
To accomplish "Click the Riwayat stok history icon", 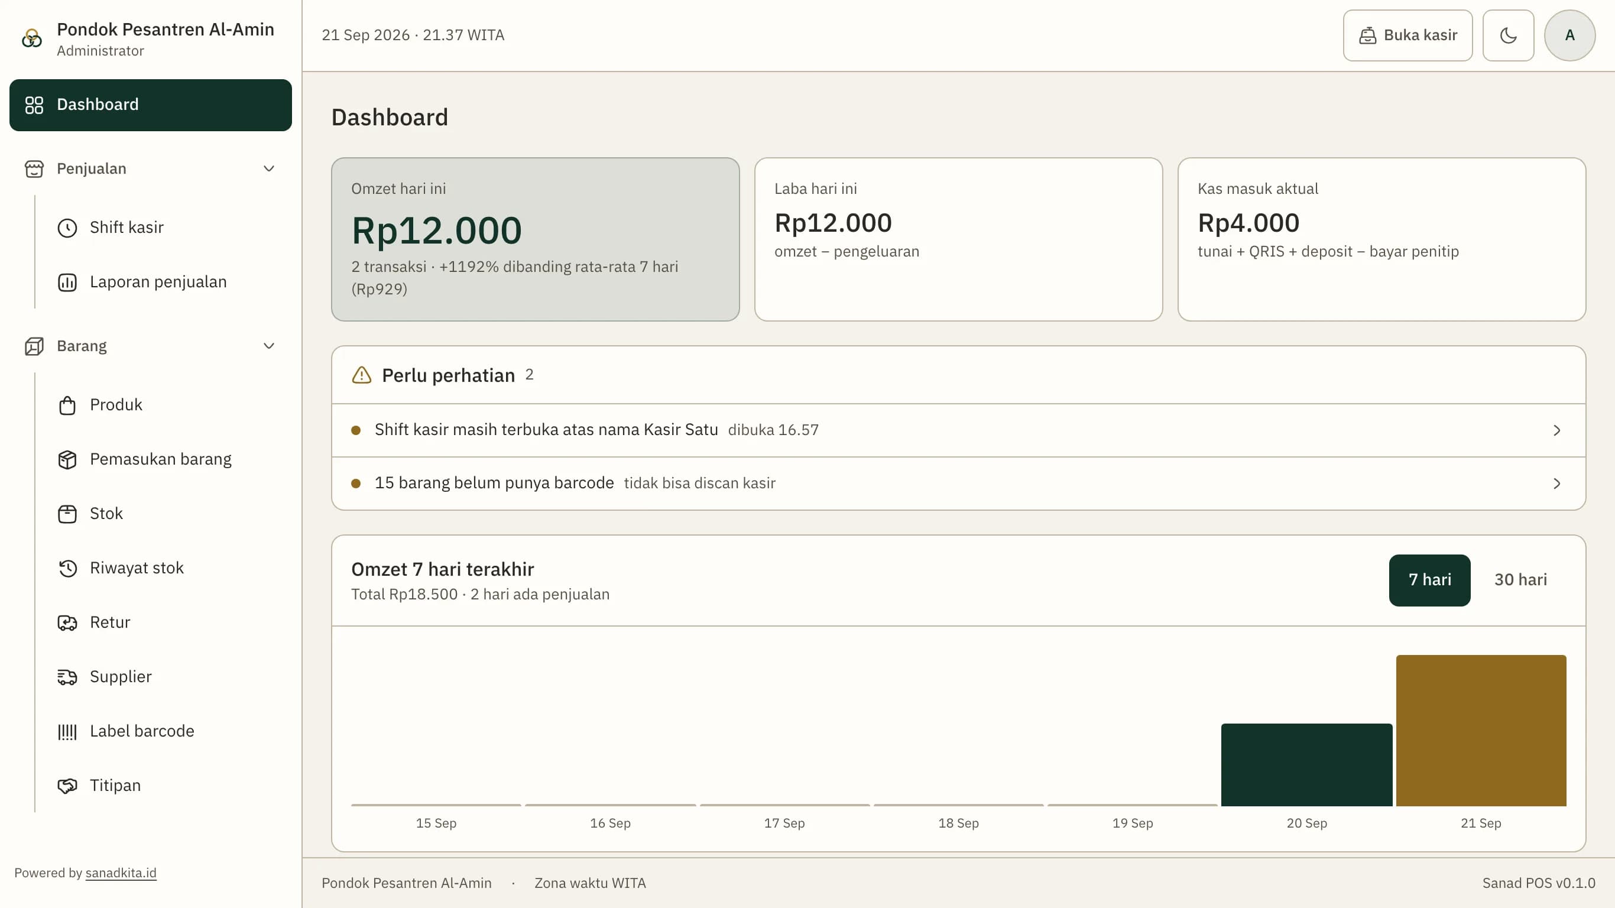I will (67, 568).
